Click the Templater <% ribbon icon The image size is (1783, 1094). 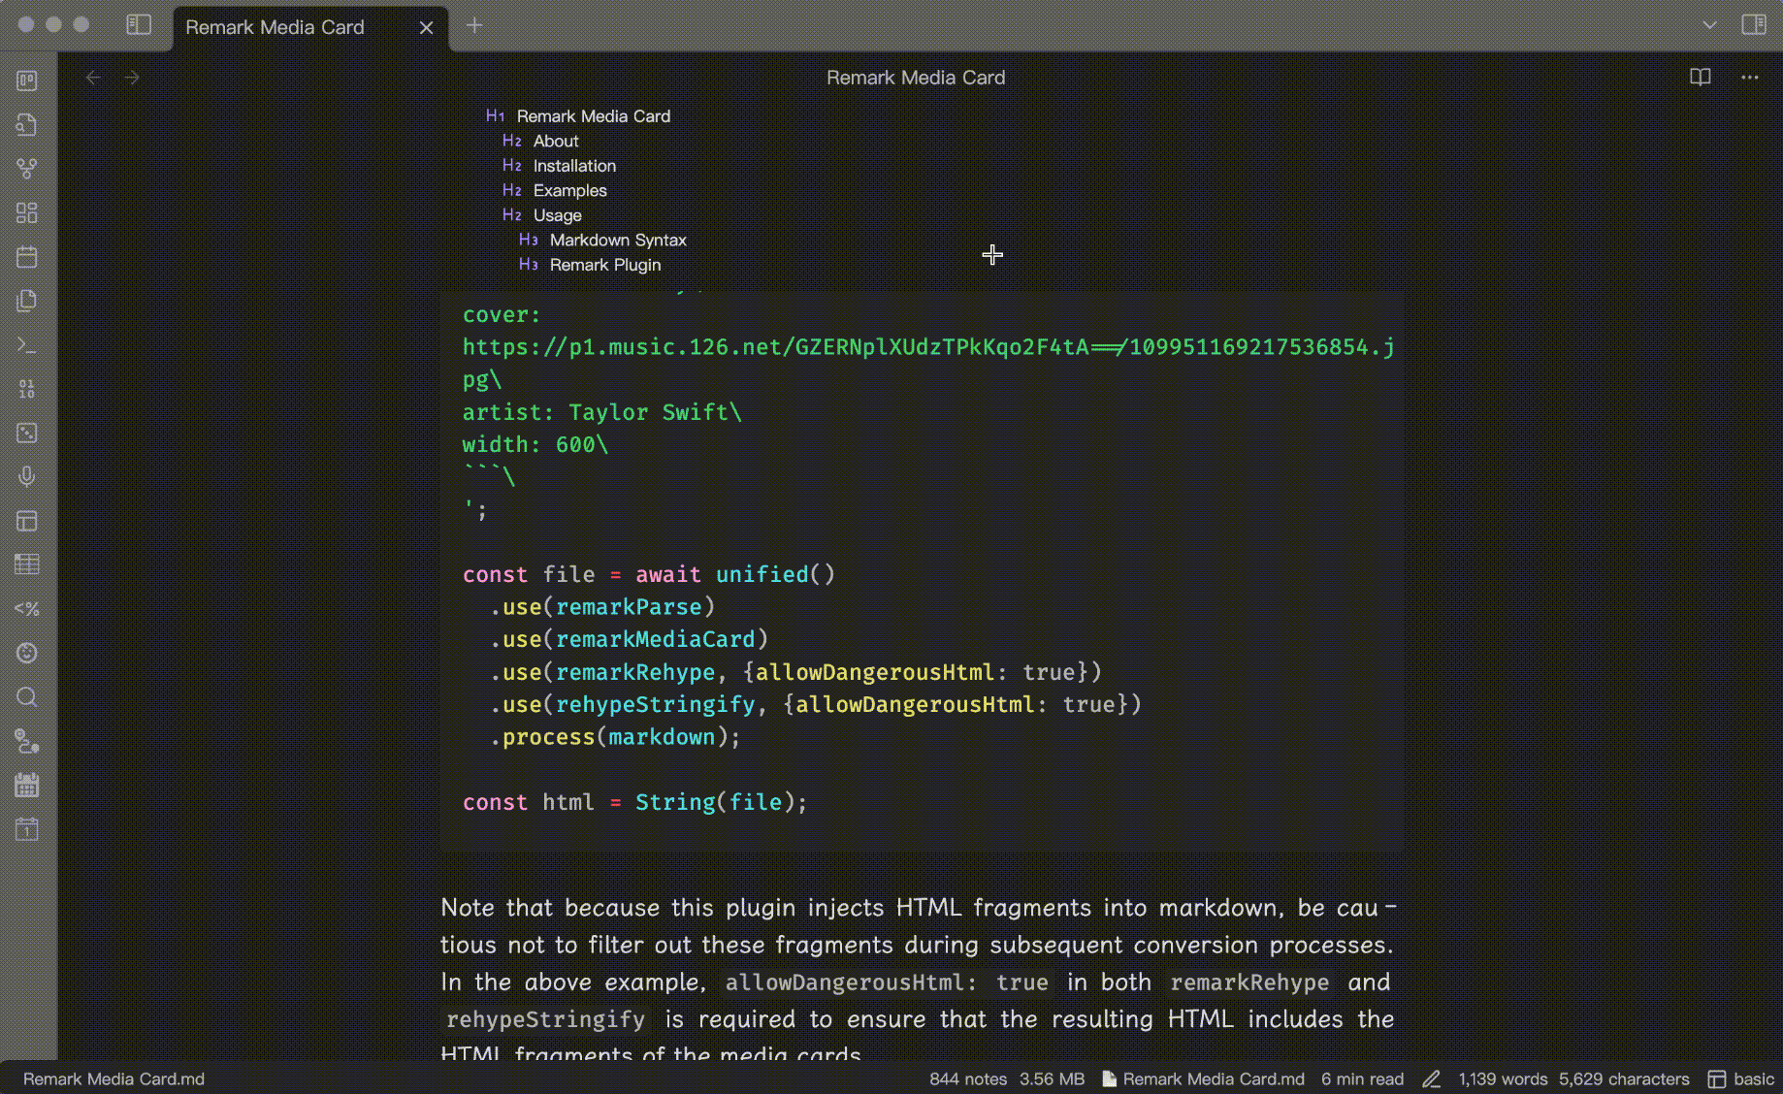(x=27, y=609)
